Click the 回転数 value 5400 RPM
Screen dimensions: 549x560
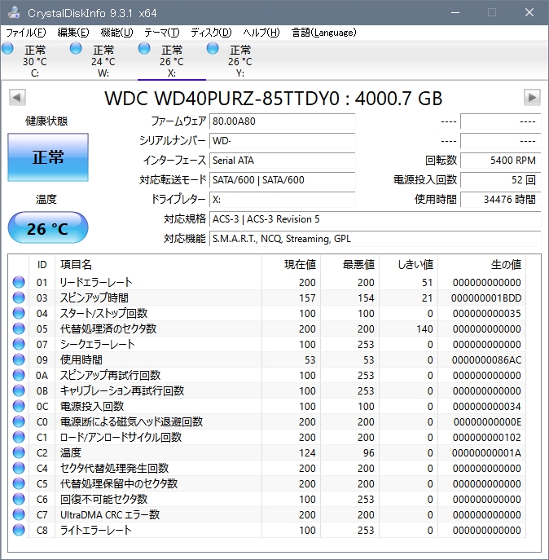[x=501, y=161]
